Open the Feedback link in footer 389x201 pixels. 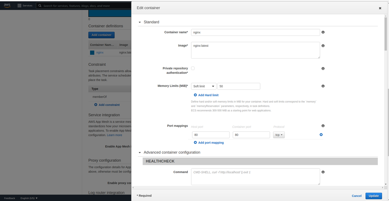(x=9, y=198)
